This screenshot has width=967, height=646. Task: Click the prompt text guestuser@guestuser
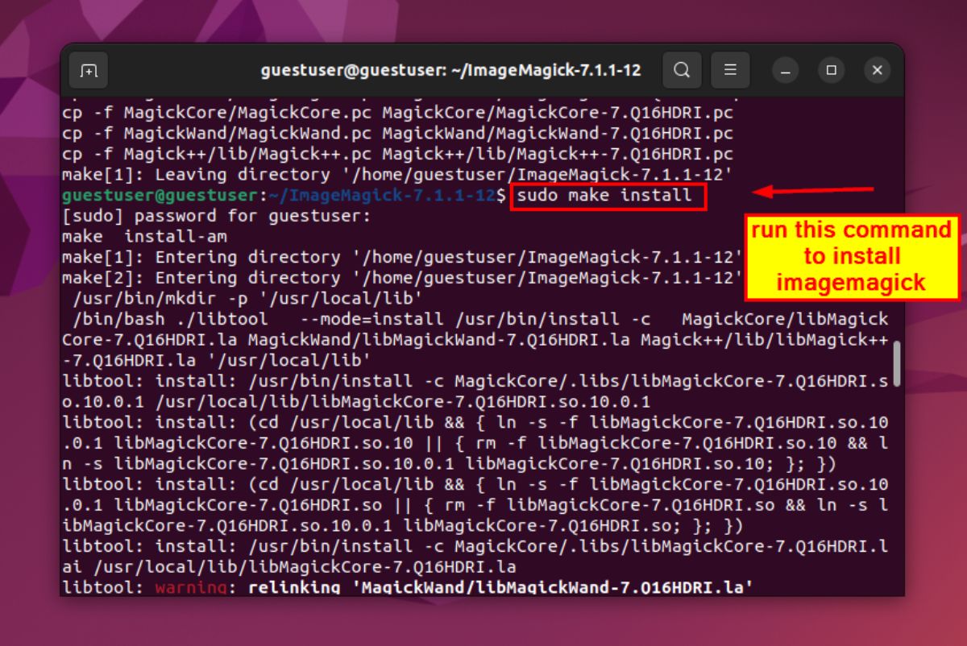click(160, 195)
